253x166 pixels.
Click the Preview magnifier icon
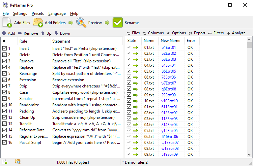tap(81, 23)
